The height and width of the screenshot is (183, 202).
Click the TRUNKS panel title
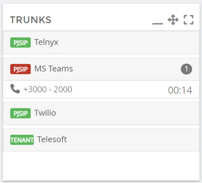31,20
